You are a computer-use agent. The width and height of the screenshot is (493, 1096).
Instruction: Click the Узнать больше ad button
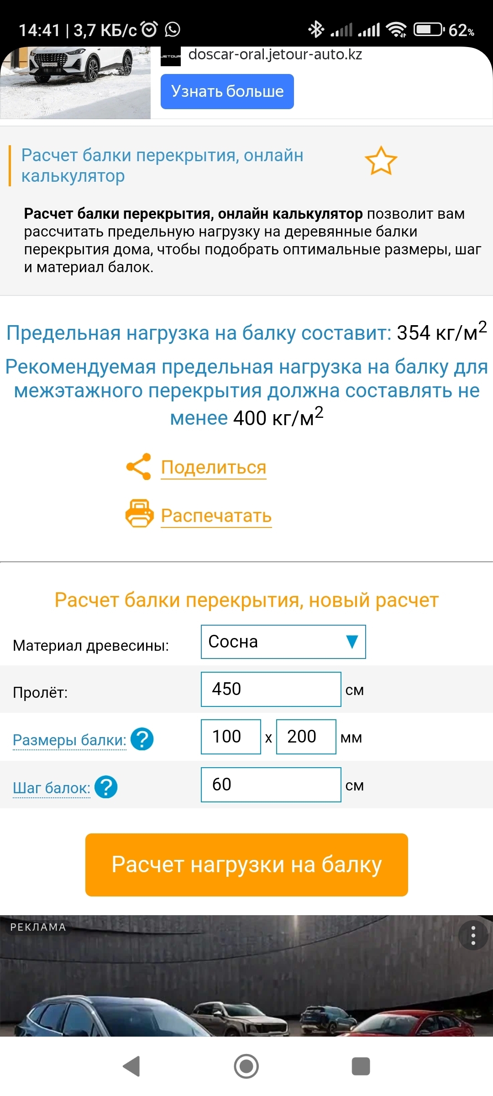click(x=227, y=92)
